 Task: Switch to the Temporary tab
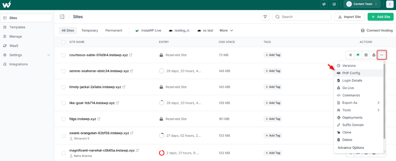coord(90,30)
